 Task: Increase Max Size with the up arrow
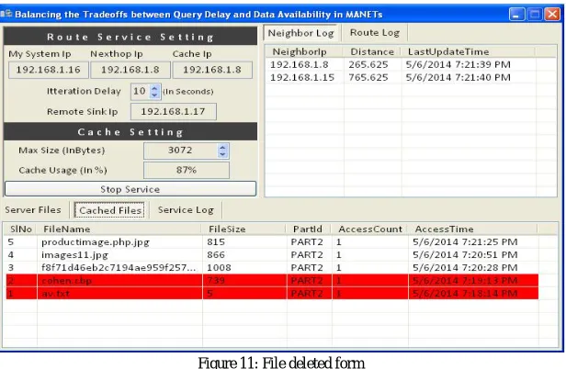[222, 147]
